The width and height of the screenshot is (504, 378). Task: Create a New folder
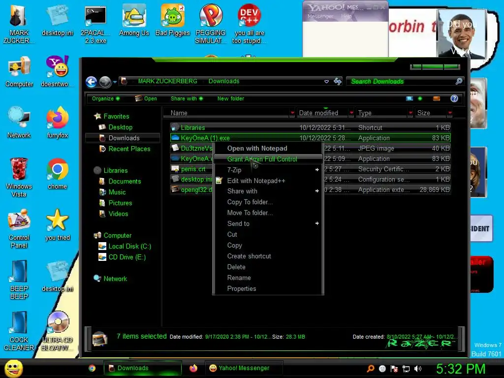(231, 98)
